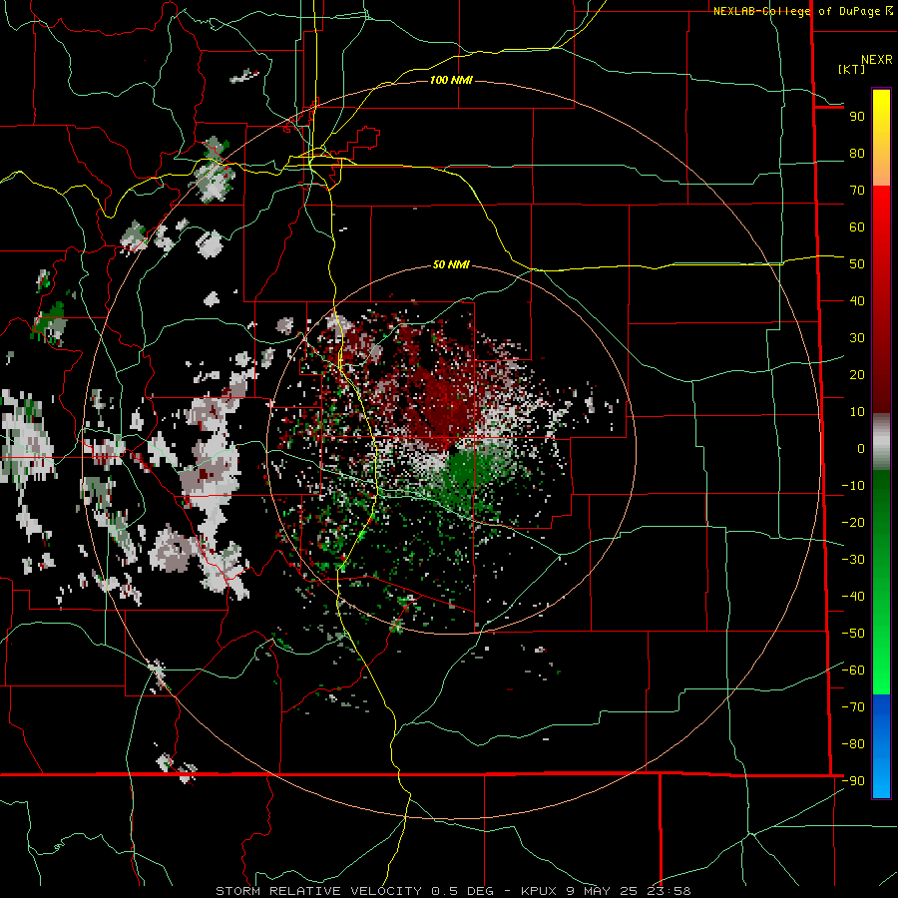Click the 70 value on the velocity scale

click(x=857, y=191)
